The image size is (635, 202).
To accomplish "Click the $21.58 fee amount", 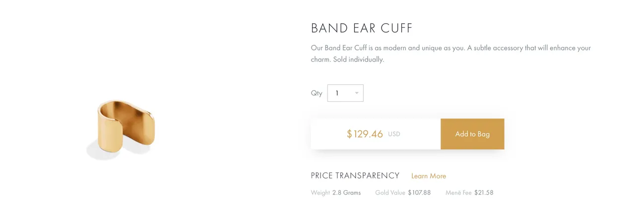I will pyautogui.click(x=484, y=193).
